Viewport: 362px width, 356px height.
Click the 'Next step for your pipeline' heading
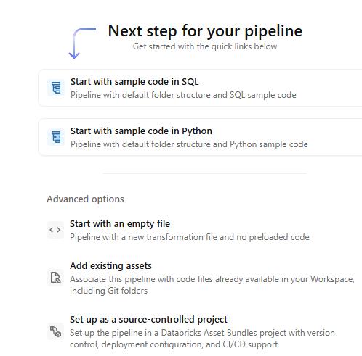(x=205, y=31)
